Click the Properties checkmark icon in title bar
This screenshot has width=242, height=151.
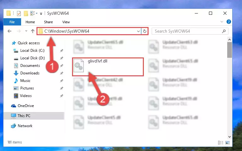tap(19, 13)
